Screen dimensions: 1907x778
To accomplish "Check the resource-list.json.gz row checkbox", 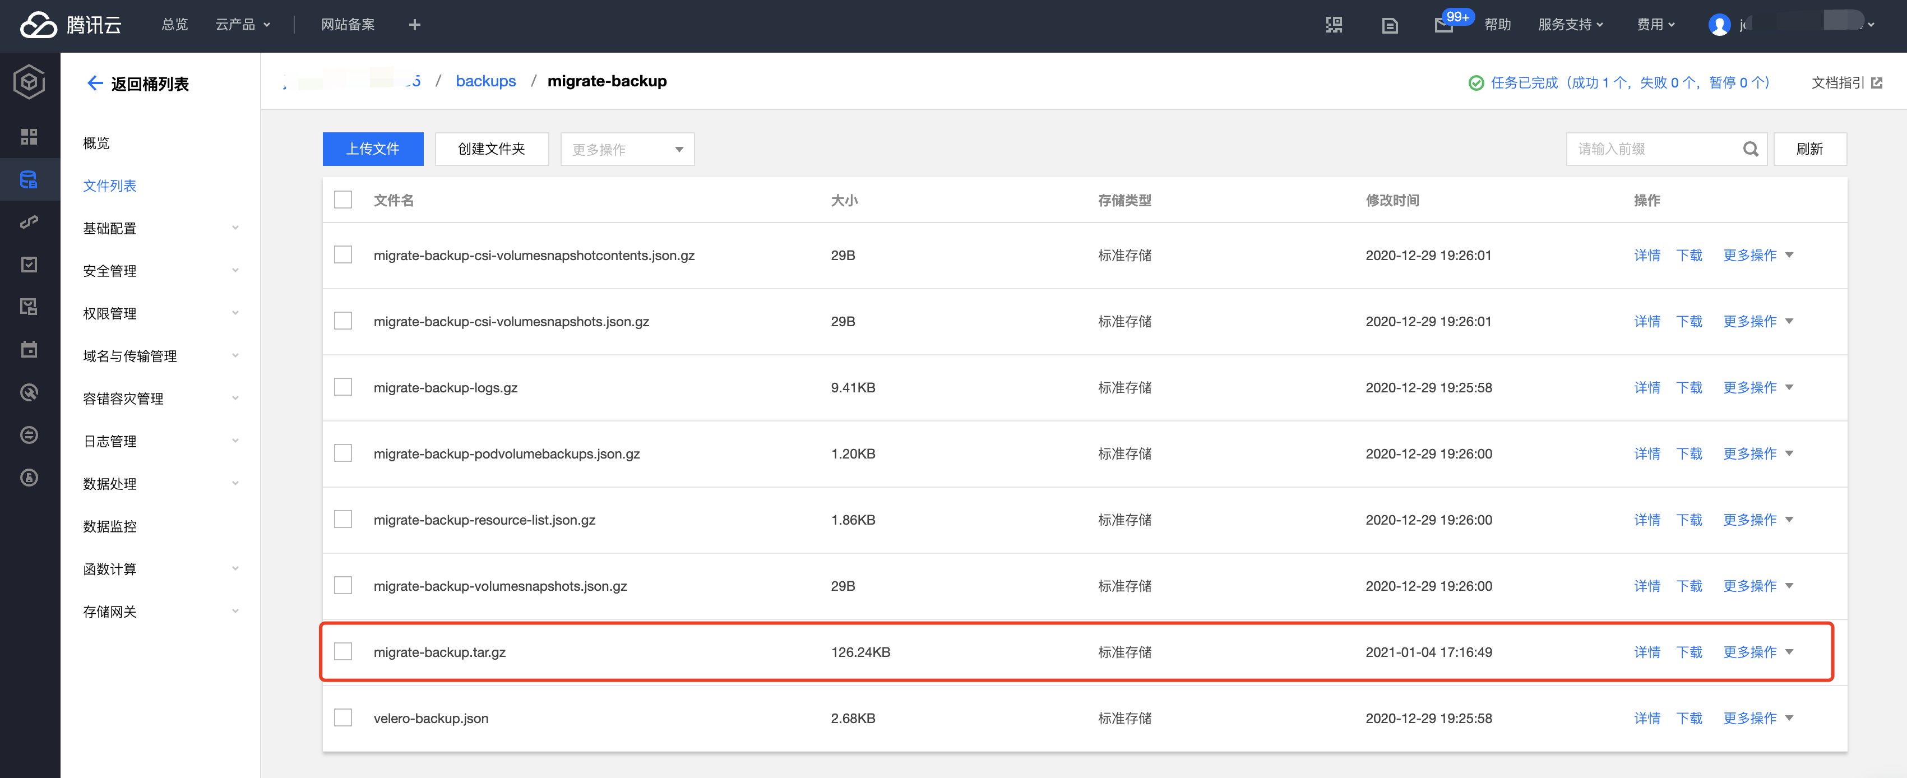I will pyautogui.click(x=342, y=519).
